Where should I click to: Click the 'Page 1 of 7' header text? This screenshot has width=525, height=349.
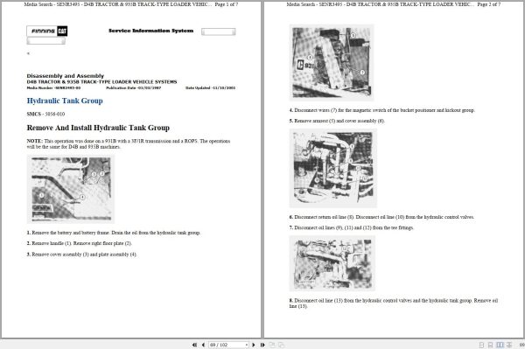tap(227, 4)
